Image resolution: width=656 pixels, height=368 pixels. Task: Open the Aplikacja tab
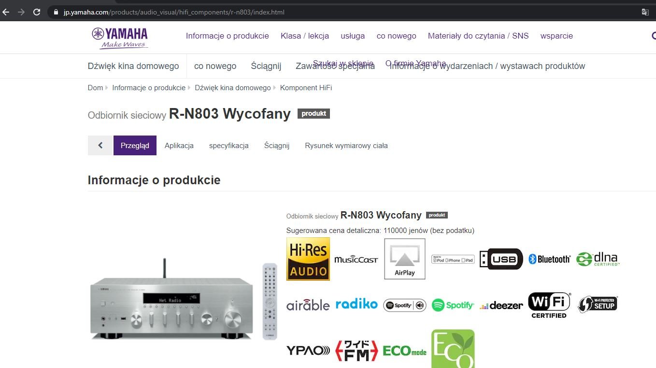coord(179,146)
